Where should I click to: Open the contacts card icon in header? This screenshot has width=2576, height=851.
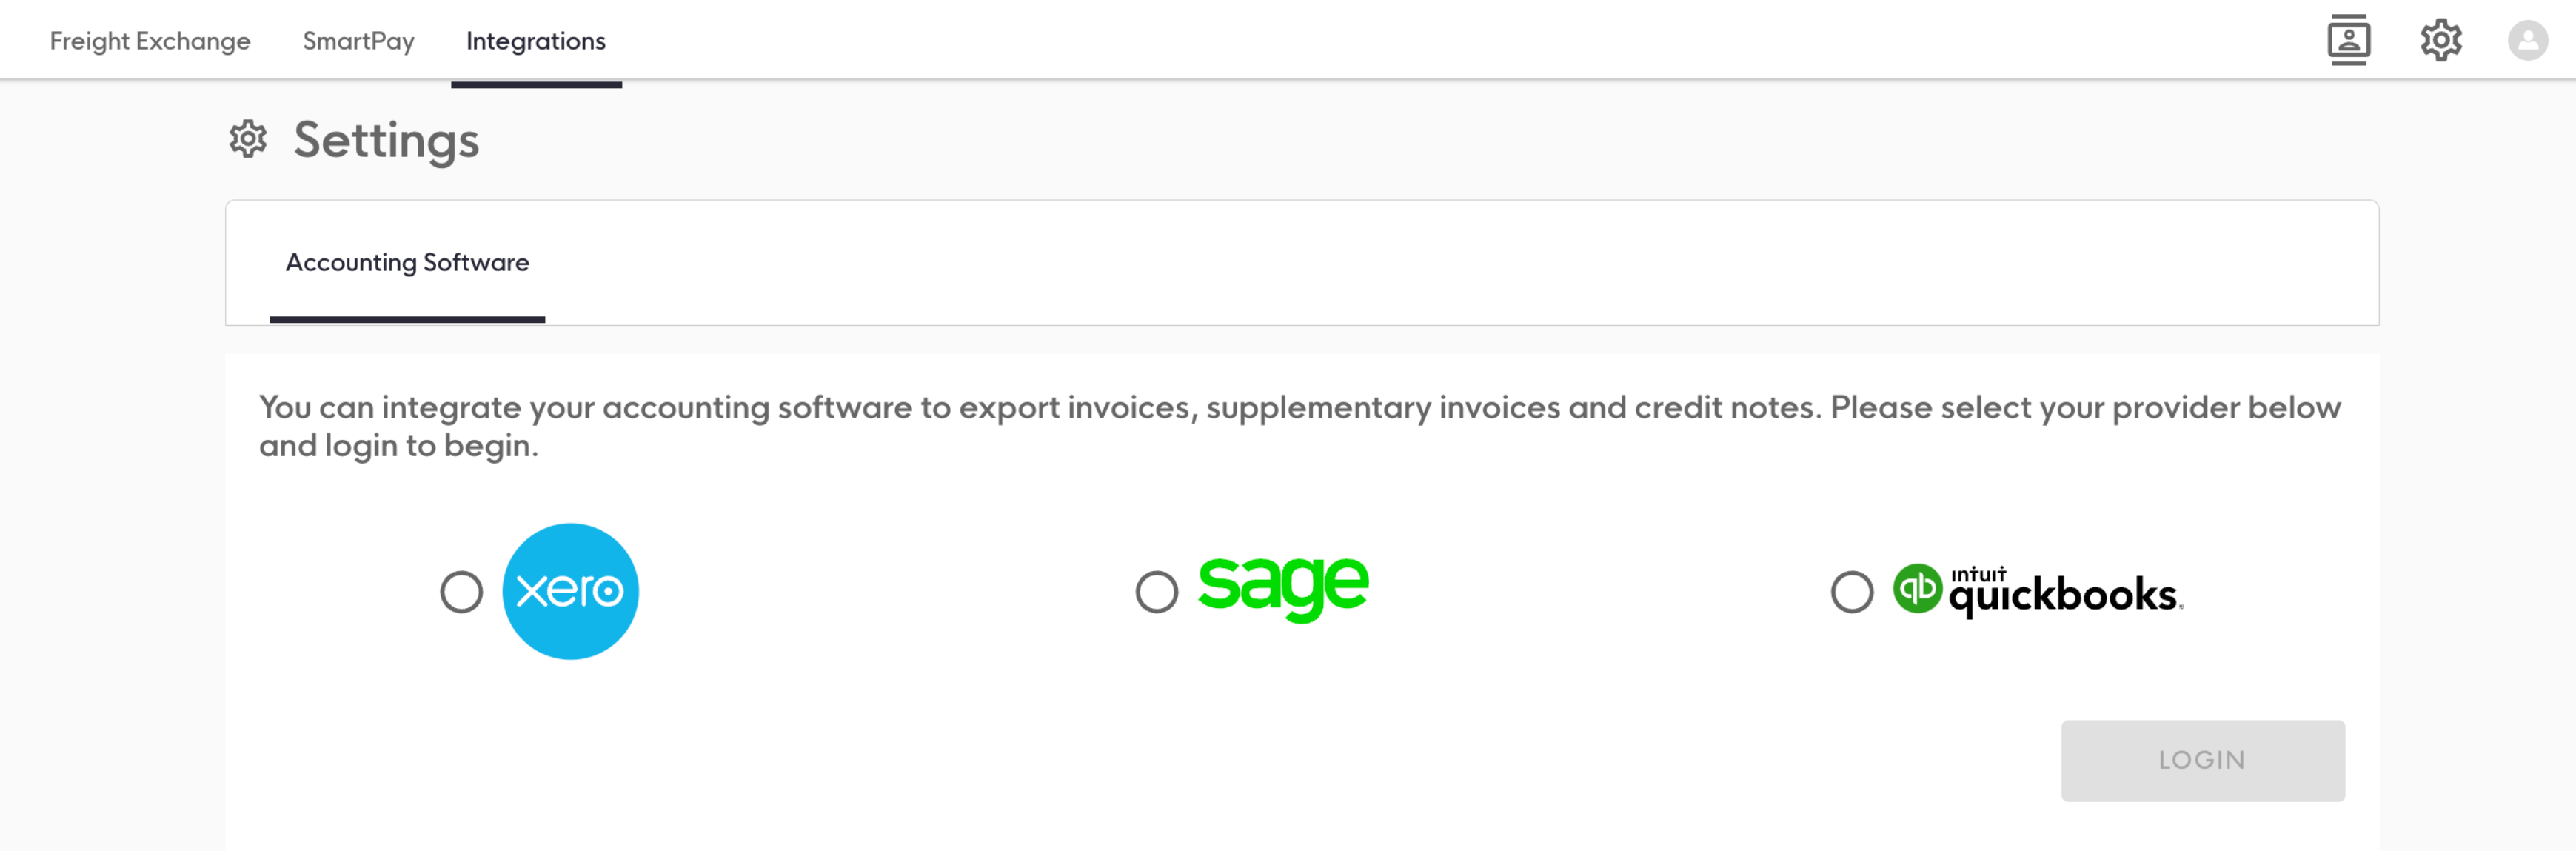[x=2348, y=40]
